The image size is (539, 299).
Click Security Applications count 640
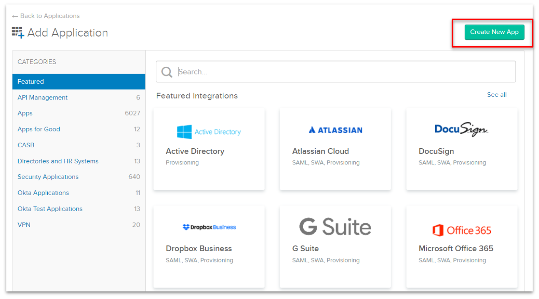(x=134, y=177)
